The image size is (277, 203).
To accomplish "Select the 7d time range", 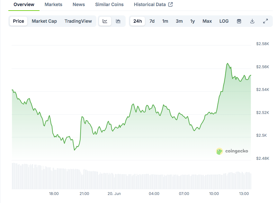I will (152, 21).
